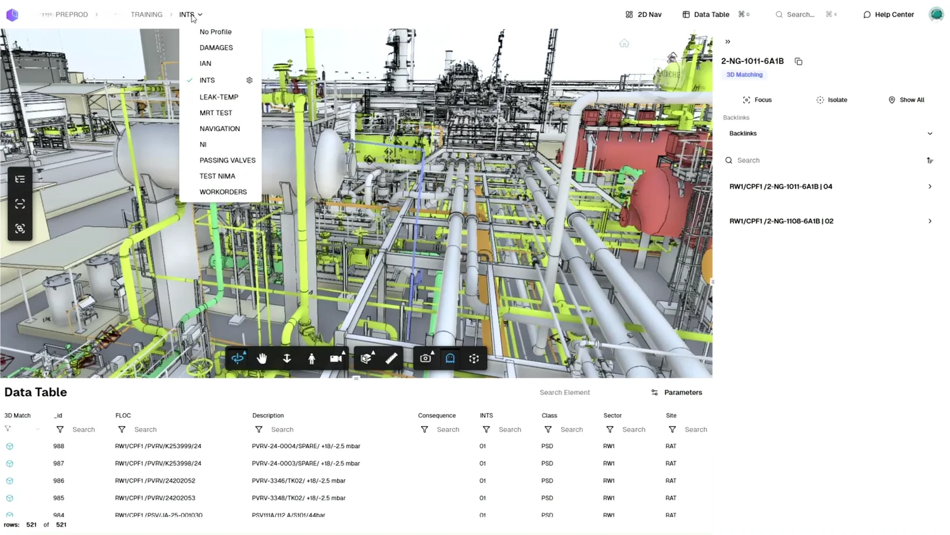Expand RW1/CPF1 /2-NG-1011-6A1B | 04 backlink
The image size is (950, 535).
(830, 187)
